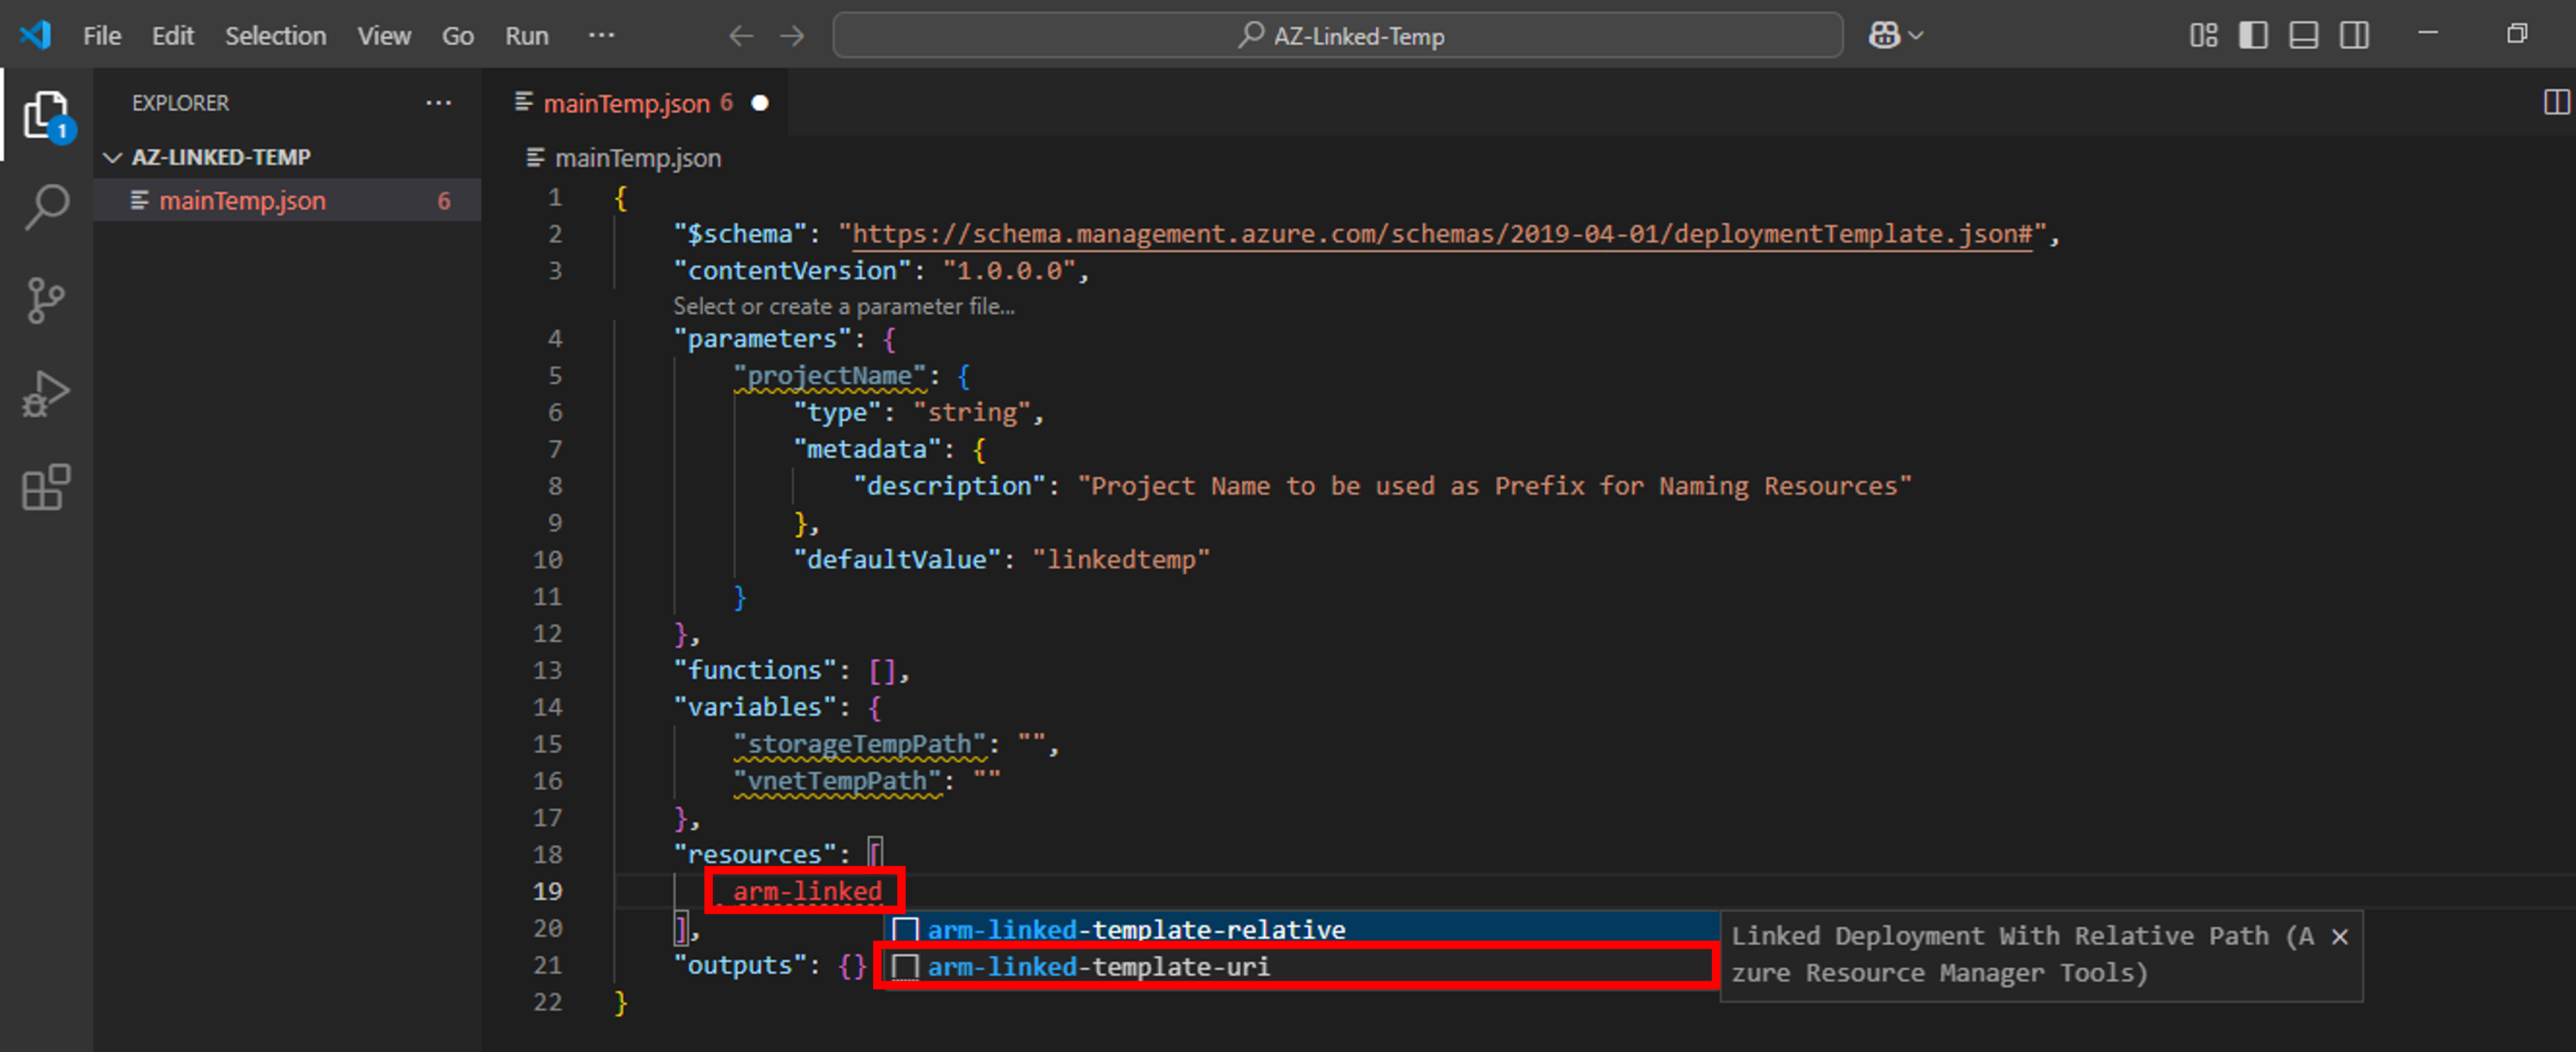Open Run and Debug view
The height and width of the screenshot is (1052, 2576).
46,394
